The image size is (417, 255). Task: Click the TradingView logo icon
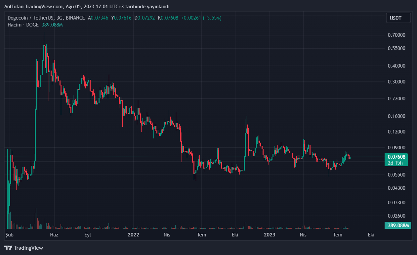click(8, 248)
